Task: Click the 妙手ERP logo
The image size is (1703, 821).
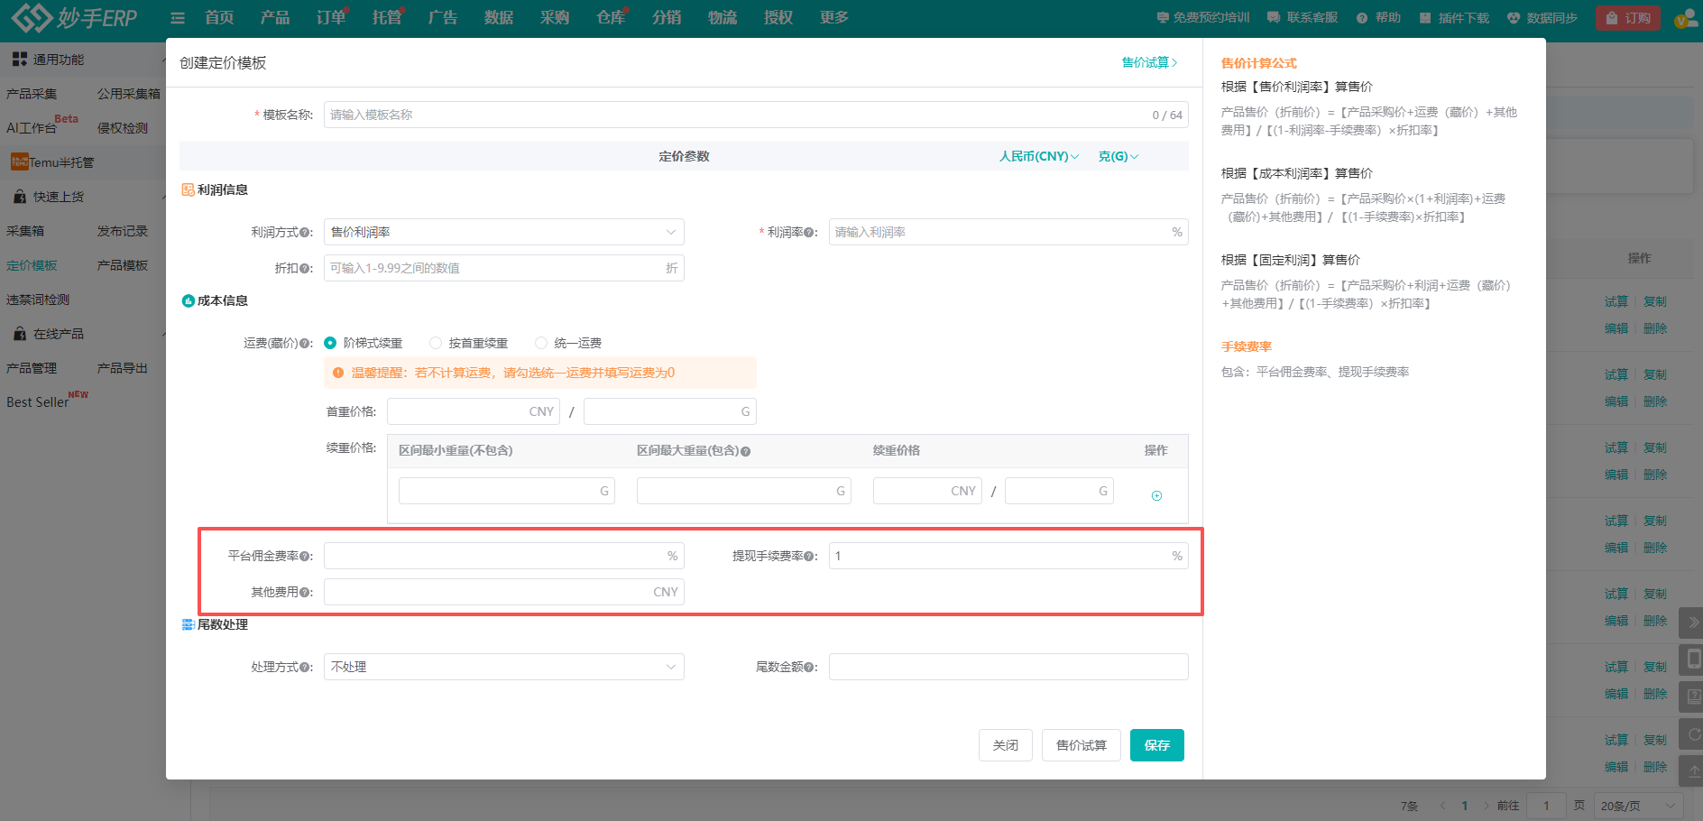Action: tap(74, 17)
